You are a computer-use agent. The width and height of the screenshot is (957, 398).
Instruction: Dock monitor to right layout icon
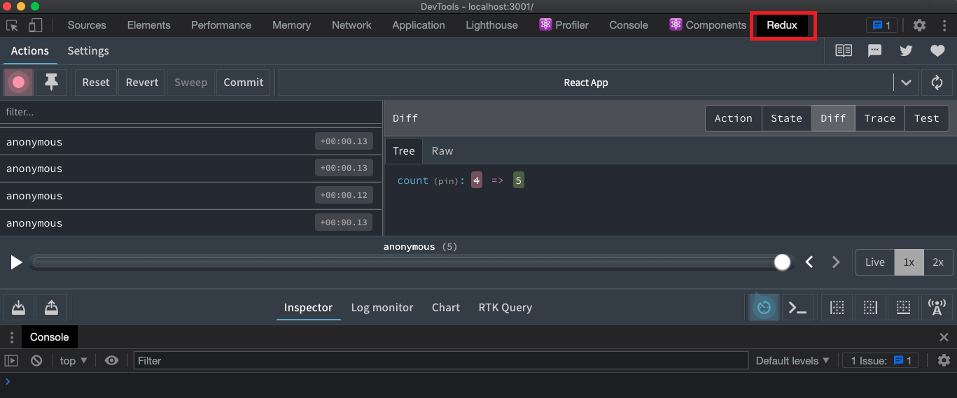[x=870, y=308]
